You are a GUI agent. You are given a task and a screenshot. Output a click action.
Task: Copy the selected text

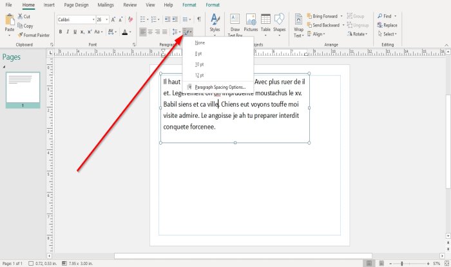25,26
